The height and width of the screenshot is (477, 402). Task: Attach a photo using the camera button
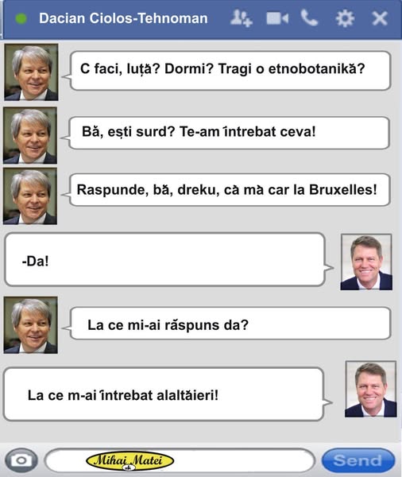click(x=21, y=460)
